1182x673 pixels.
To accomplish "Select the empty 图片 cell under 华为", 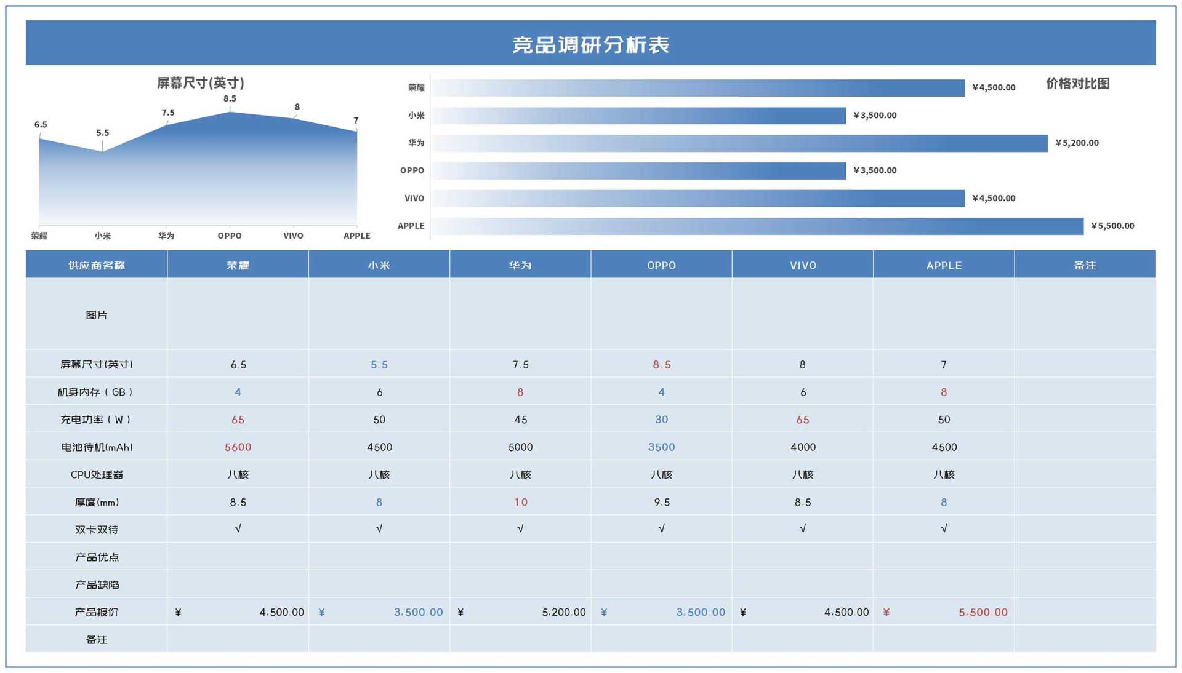I will pos(520,314).
